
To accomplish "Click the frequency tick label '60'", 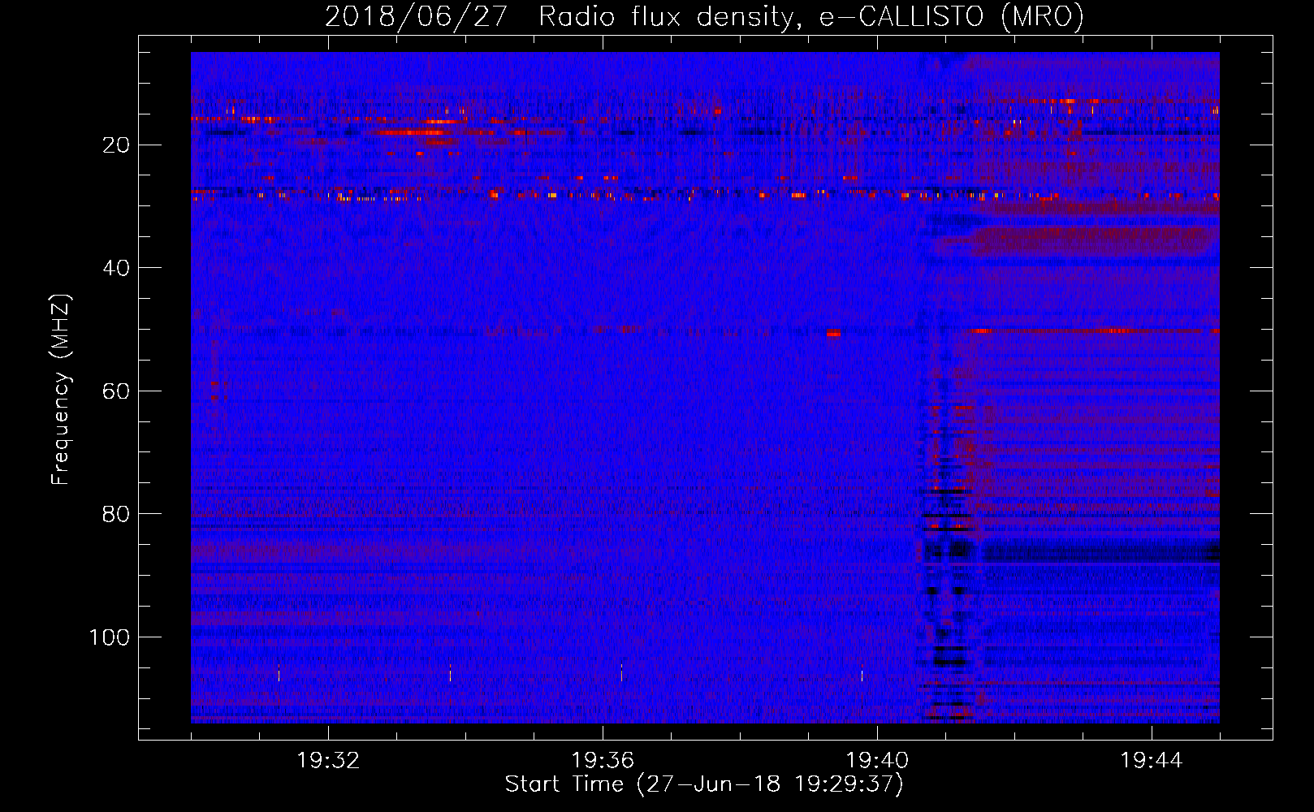I will tap(117, 391).
